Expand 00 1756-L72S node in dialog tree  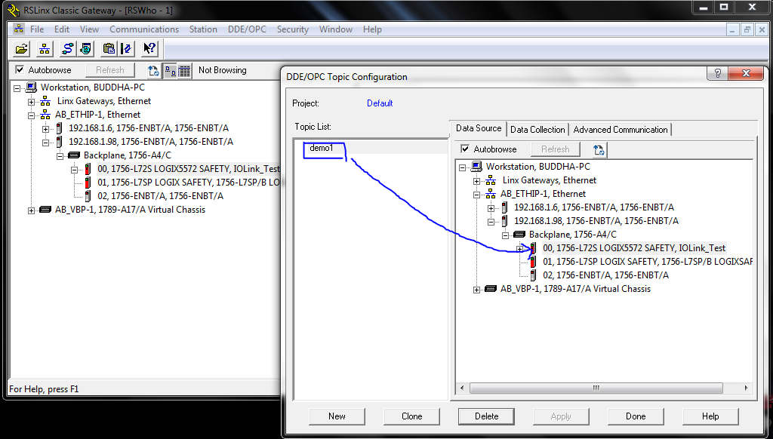[x=519, y=249]
